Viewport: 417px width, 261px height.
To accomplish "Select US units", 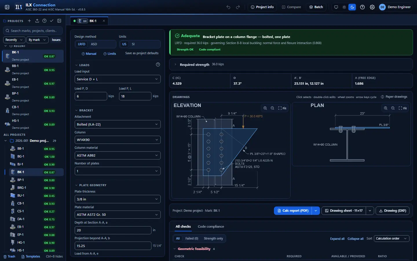I will [x=124, y=44].
